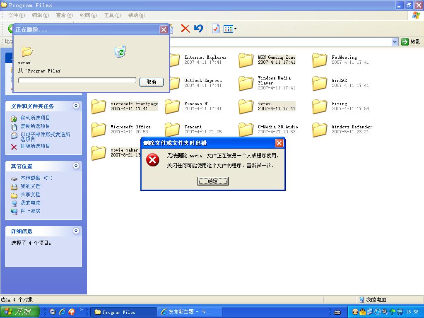Select the Outlook Express folder icon
Image resolution: width=424 pixels, height=318 pixels.
(x=175, y=83)
